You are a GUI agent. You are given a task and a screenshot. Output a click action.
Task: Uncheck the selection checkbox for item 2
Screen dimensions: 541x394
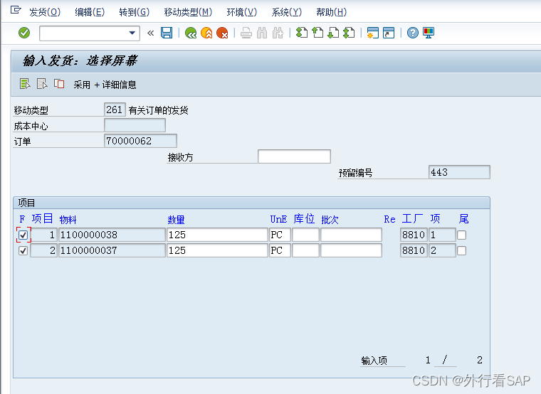click(x=23, y=250)
